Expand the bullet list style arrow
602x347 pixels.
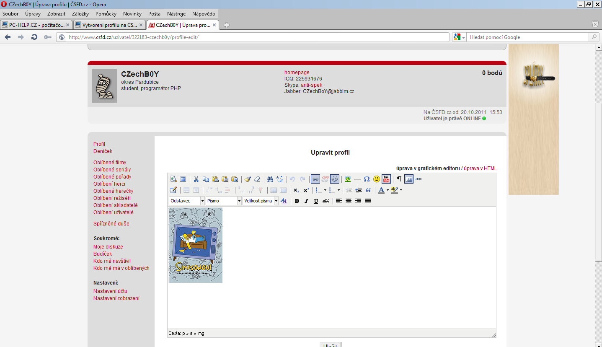[338, 190]
